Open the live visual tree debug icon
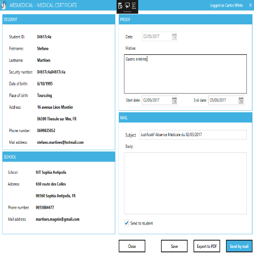Viewport: 254px width, 254px height. click(120, 6)
